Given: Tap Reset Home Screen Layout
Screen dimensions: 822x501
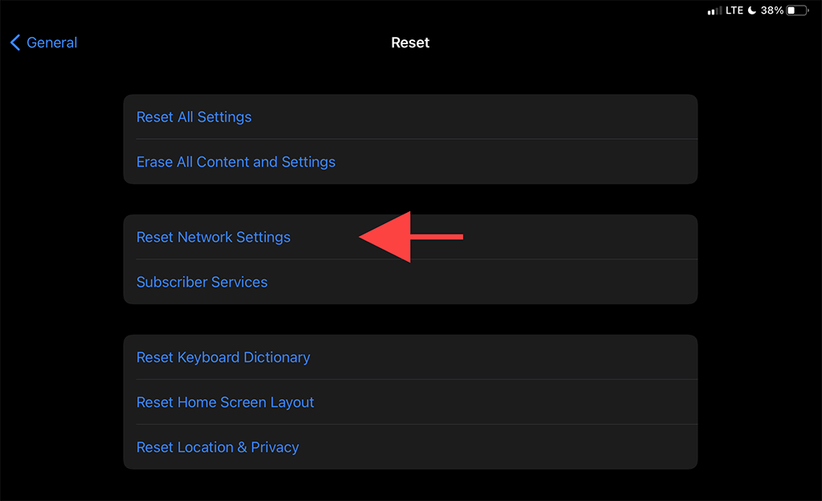Looking at the screenshot, I should (226, 401).
